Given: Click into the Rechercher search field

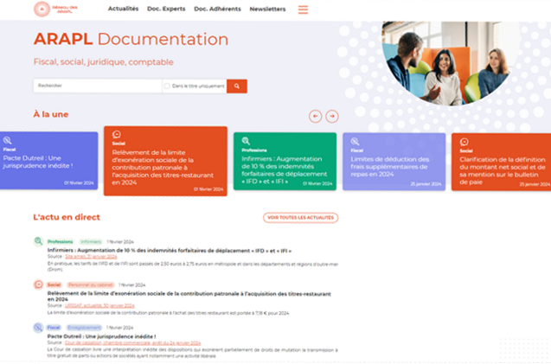Looking at the screenshot, I should pyautogui.click(x=97, y=86).
